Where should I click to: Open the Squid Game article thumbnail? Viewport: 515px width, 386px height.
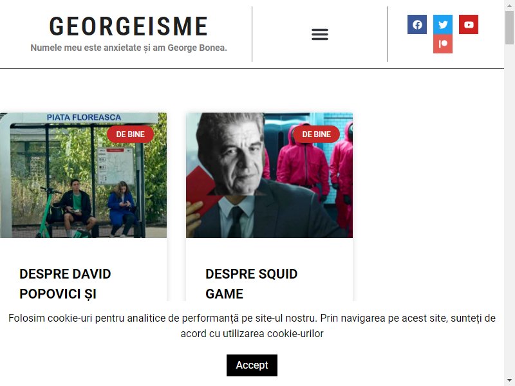pos(269,175)
